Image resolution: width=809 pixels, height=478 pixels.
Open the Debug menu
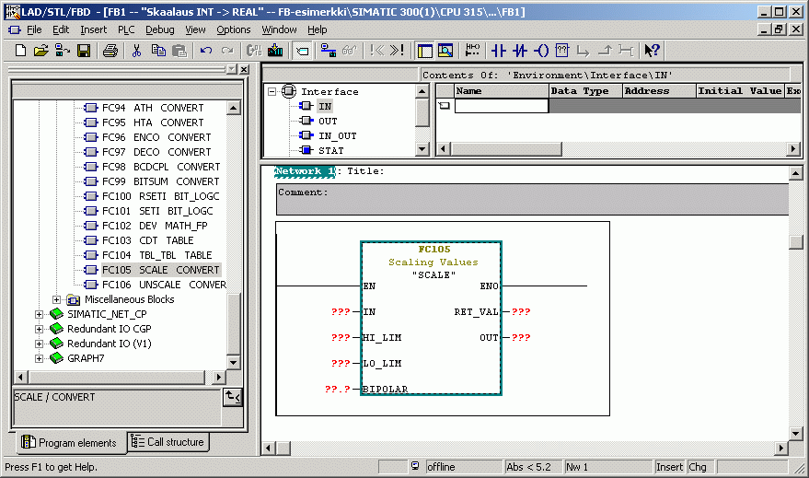160,30
